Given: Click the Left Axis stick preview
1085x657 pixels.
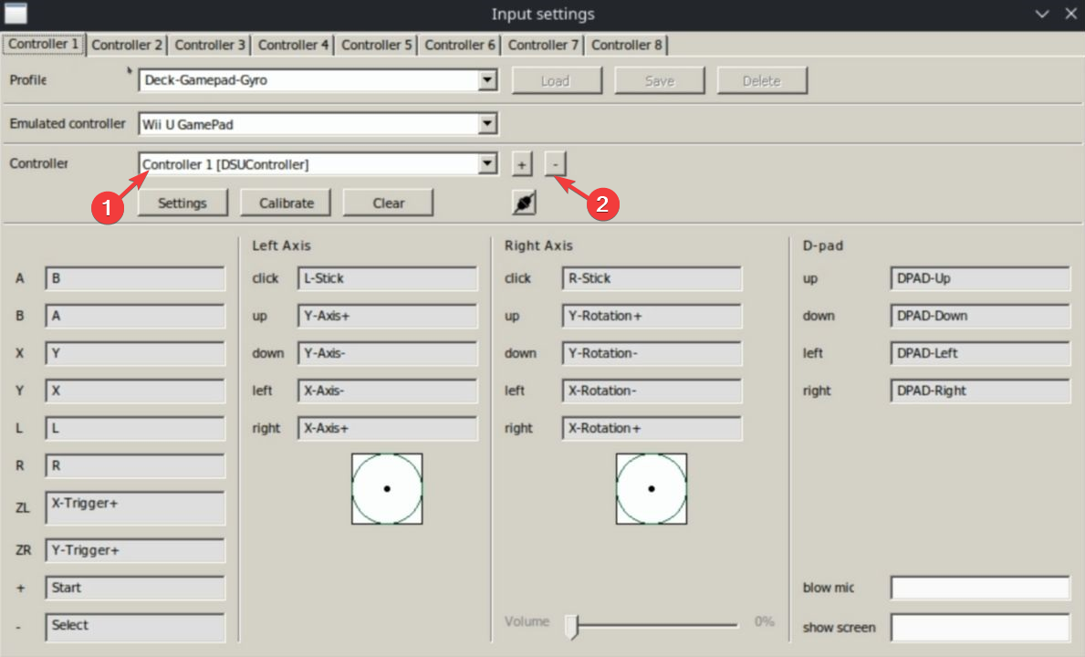Looking at the screenshot, I should pyautogui.click(x=387, y=489).
